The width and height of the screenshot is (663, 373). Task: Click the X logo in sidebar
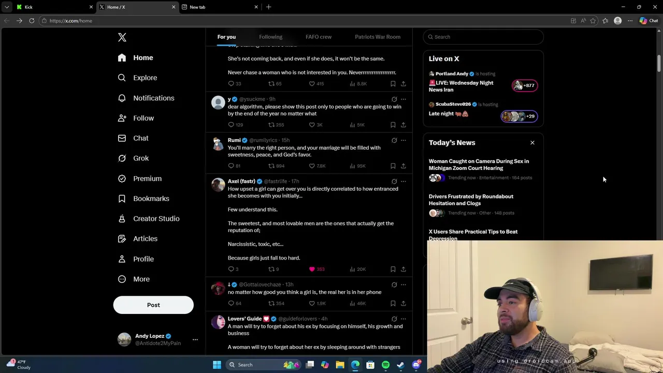122,37
